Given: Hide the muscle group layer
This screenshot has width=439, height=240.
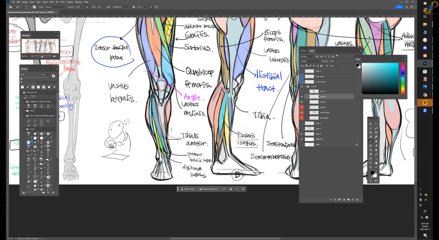Looking at the screenshot, I should (302, 86).
